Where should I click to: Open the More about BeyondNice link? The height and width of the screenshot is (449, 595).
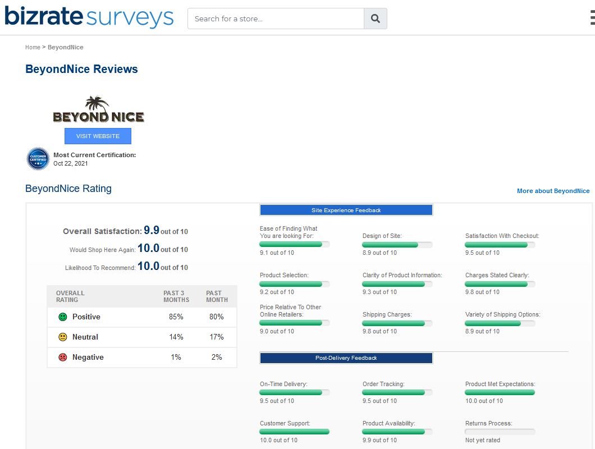(x=553, y=191)
